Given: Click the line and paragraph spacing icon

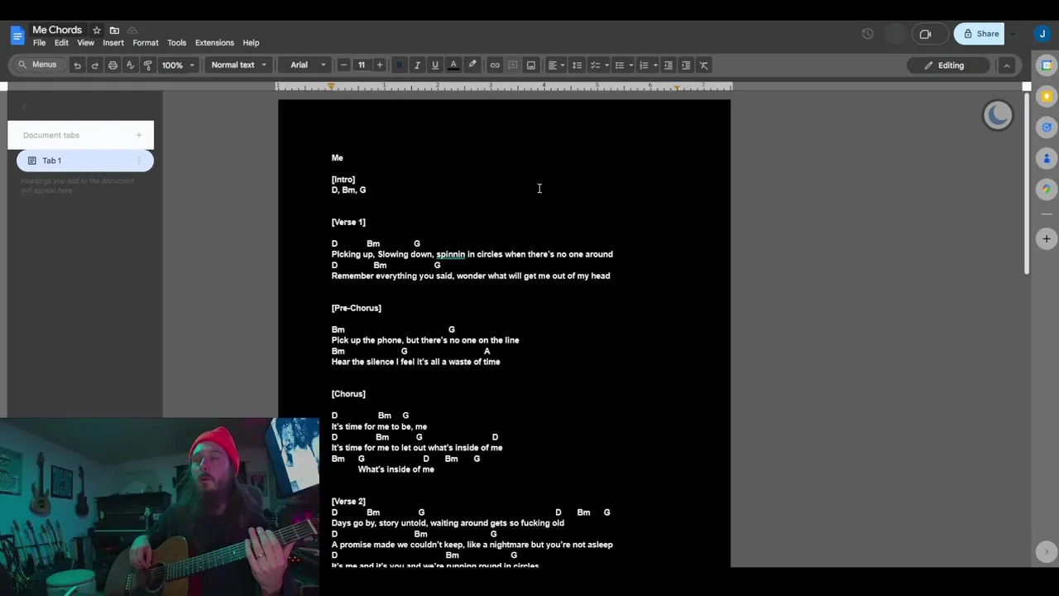Looking at the screenshot, I should click(577, 65).
